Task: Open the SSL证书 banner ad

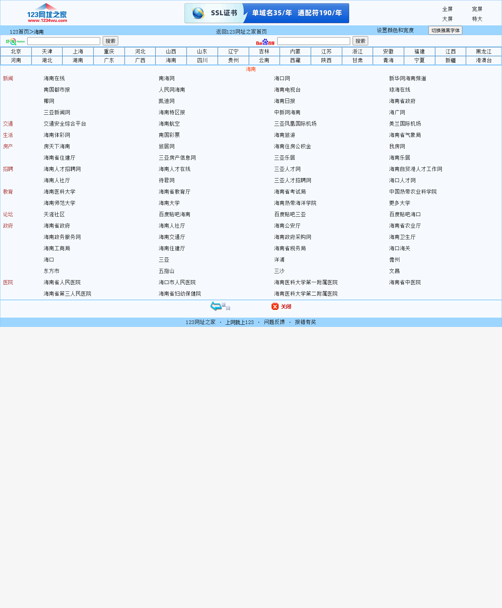Action: pos(267,13)
